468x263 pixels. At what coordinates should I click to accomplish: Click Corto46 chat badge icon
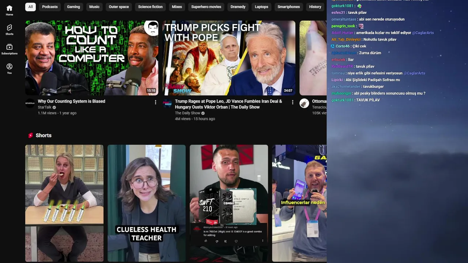tap(332, 46)
